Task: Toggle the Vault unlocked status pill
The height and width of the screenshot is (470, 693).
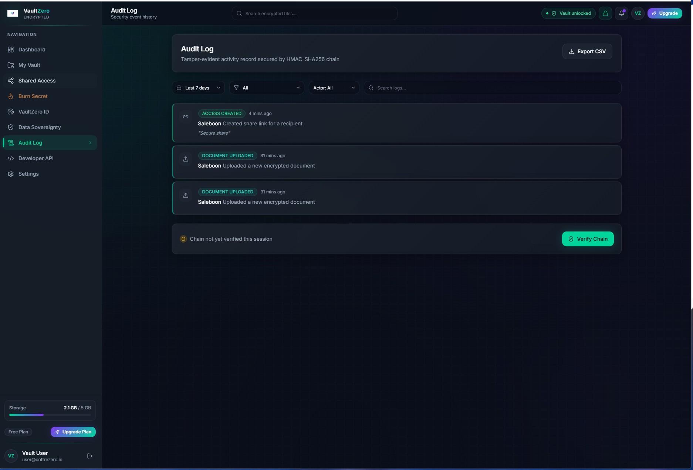Action: [568, 13]
